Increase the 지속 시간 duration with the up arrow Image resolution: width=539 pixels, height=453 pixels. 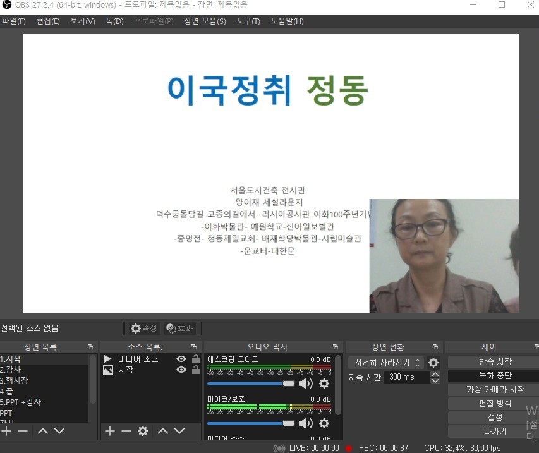[x=435, y=373]
